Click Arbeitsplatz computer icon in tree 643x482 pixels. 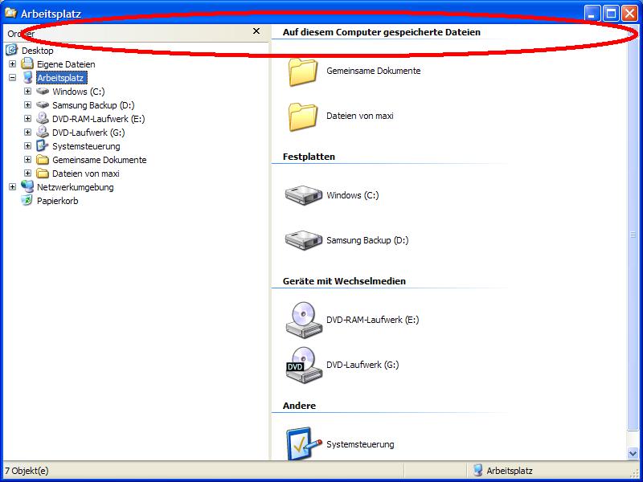click(27, 77)
